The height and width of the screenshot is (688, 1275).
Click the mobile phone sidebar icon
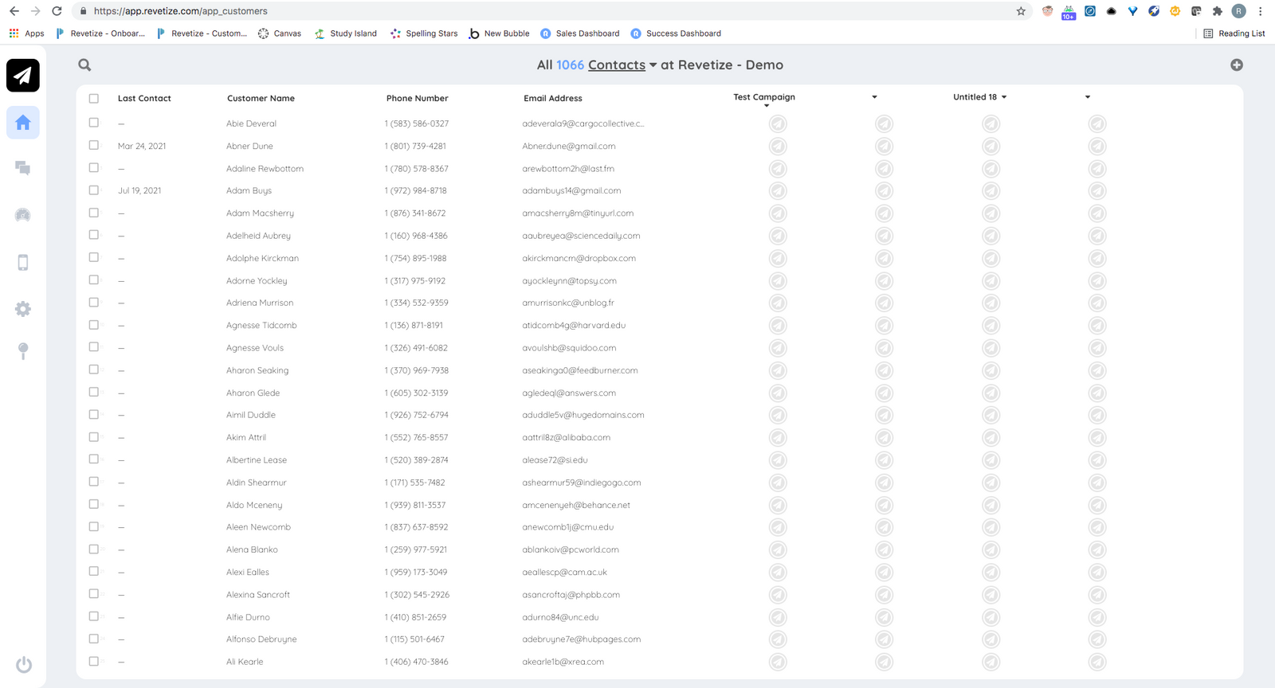[x=23, y=263]
